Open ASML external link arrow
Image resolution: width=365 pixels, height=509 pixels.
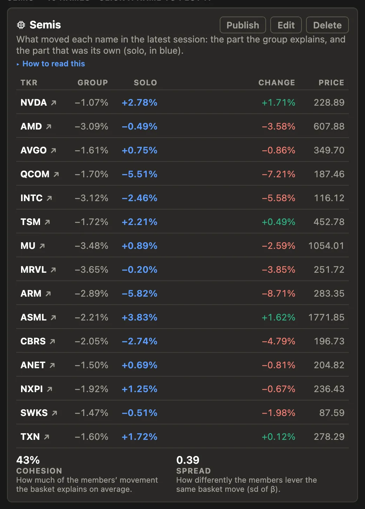click(53, 318)
